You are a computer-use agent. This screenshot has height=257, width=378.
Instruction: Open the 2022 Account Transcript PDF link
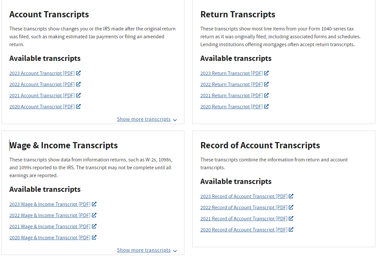tap(42, 84)
